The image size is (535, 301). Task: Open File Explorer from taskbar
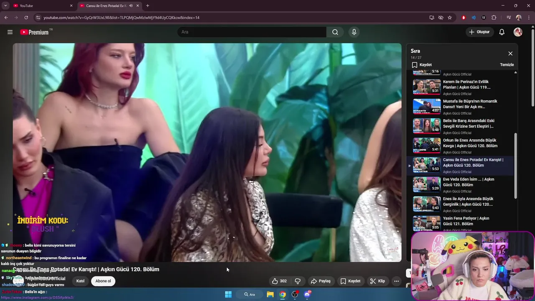point(270,294)
